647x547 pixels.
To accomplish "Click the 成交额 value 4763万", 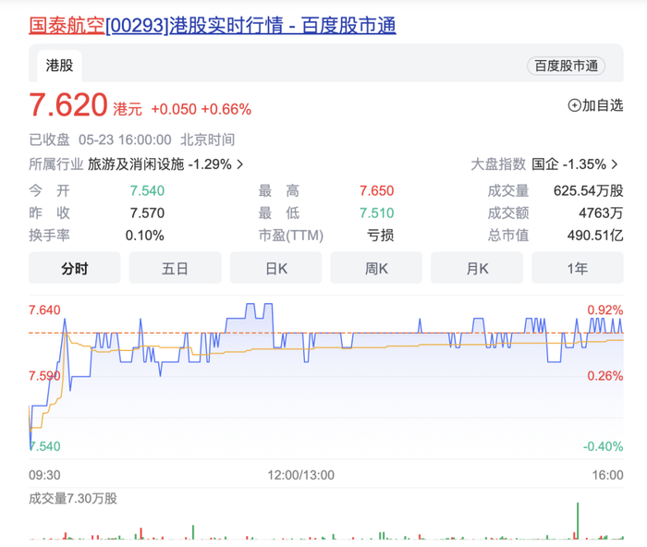I will point(601,213).
